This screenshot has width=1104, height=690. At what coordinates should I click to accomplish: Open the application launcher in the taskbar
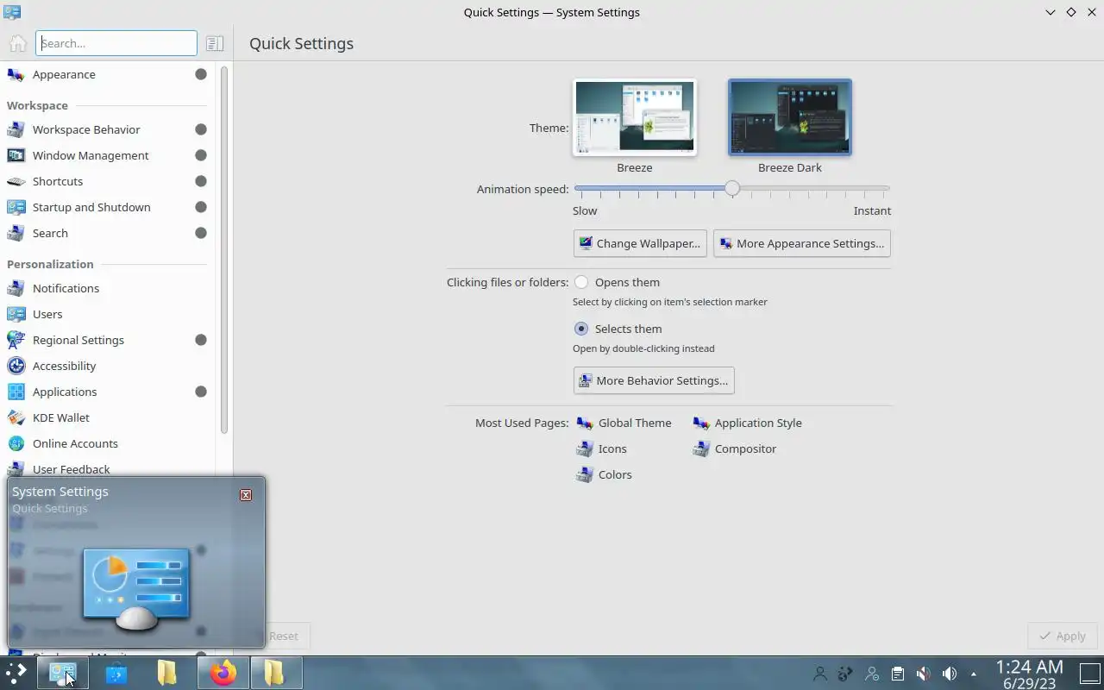pyautogui.click(x=16, y=673)
